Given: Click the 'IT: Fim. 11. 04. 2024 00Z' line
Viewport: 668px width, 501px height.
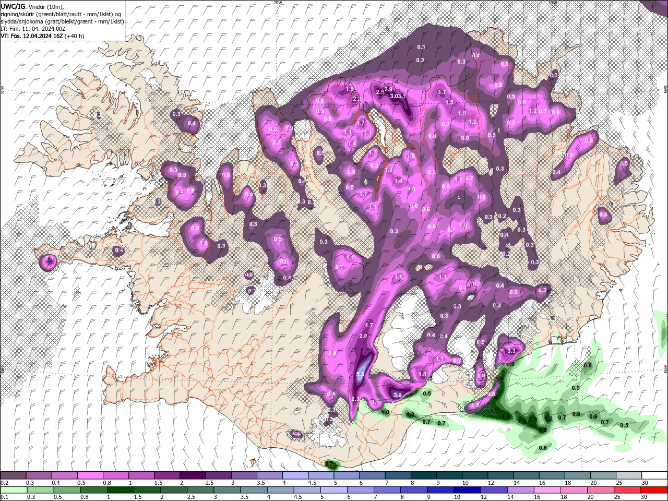Looking at the screenshot, I should pyautogui.click(x=32, y=29).
